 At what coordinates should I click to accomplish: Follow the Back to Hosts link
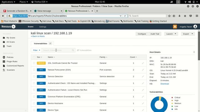(38, 36)
